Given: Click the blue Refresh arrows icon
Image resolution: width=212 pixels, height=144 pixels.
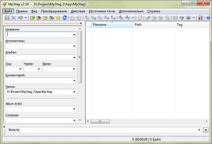Looking at the screenshot, I should point(65,18).
